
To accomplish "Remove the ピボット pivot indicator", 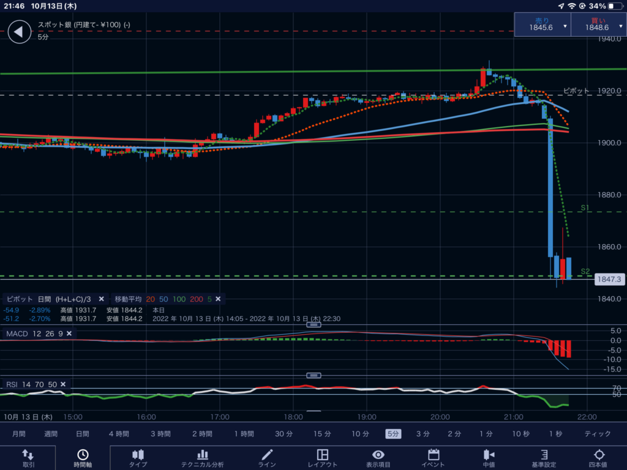I will point(102,299).
